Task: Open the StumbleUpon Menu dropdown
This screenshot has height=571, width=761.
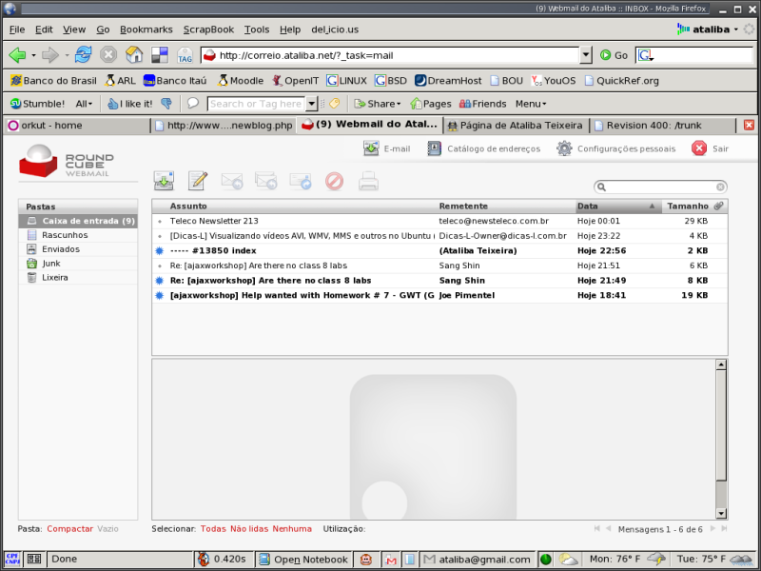Action: (x=531, y=104)
